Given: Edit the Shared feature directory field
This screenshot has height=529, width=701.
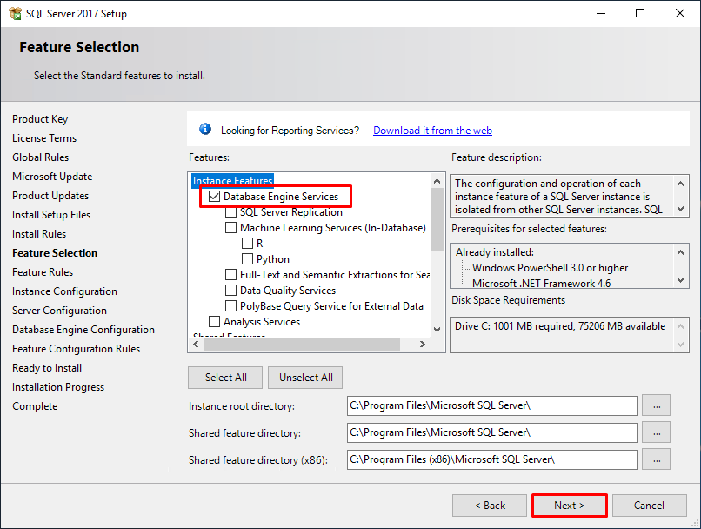Looking at the screenshot, I should click(x=491, y=433).
